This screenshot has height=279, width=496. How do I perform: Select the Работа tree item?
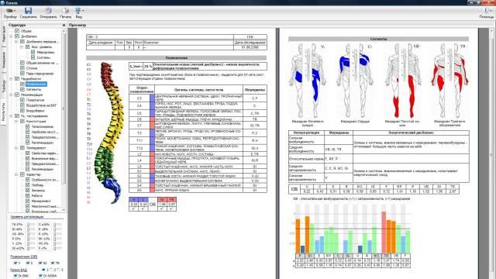[37, 196]
